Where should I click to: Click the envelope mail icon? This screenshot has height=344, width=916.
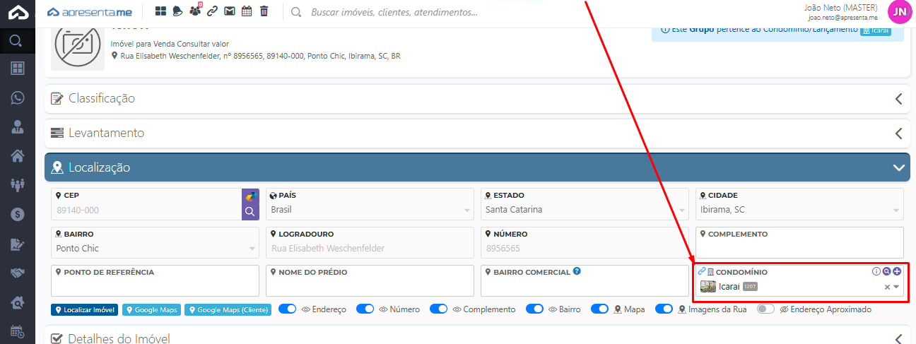coord(229,11)
